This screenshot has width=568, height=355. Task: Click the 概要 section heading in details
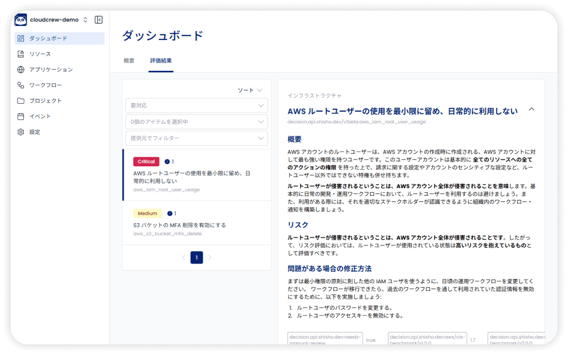click(295, 139)
